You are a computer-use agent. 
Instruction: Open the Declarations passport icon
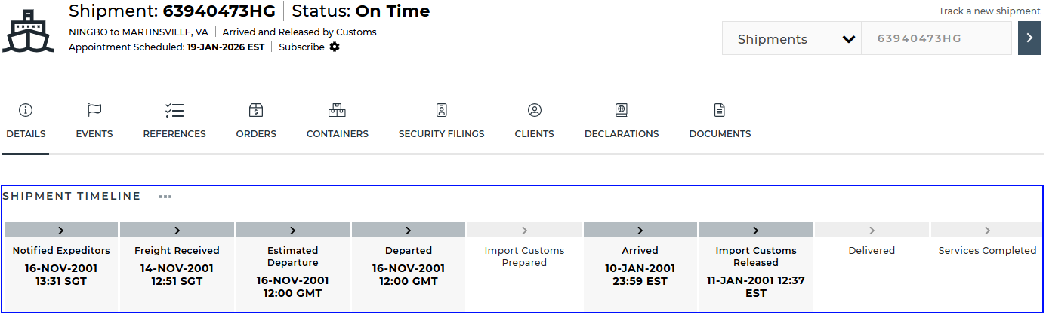point(622,111)
